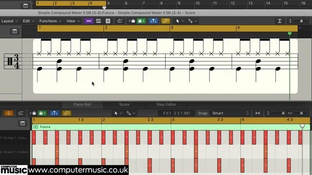This screenshot has height=175, width=312.
Task: Toggle yellow Link button in Piano Roll
Action: point(67,113)
